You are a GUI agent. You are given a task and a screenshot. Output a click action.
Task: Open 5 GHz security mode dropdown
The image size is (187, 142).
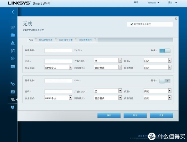[x=58, y=98]
